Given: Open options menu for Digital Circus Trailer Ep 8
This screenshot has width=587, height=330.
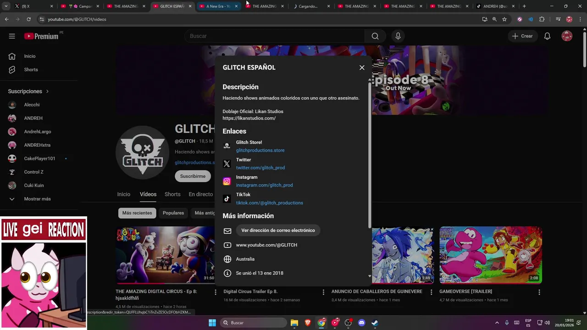Looking at the screenshot, I should [x=323, y=292].
